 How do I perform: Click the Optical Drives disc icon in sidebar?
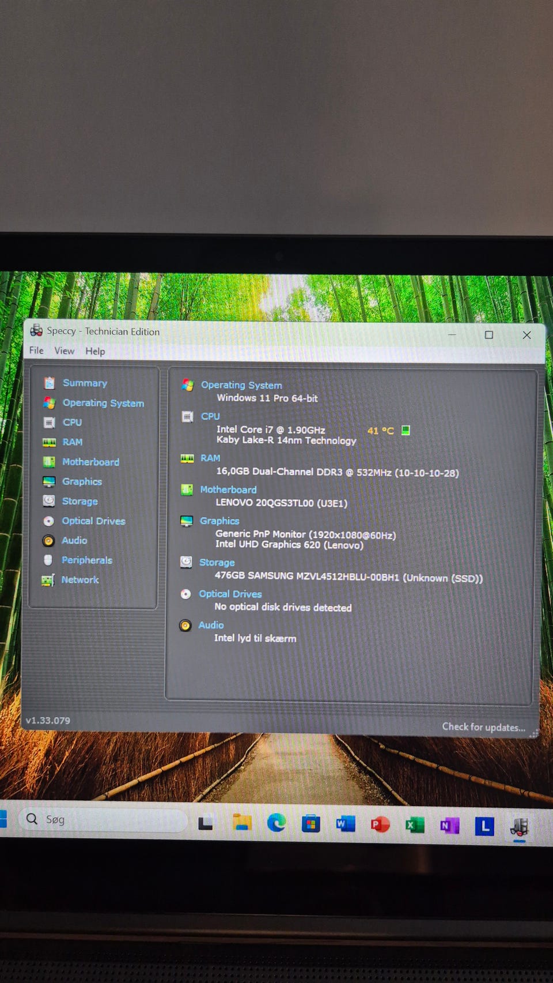point(49,521)
